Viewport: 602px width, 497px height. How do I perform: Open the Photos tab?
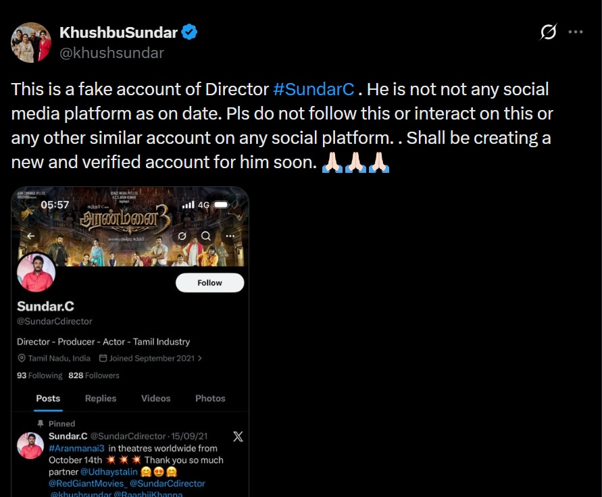click(x=210, y=398)
